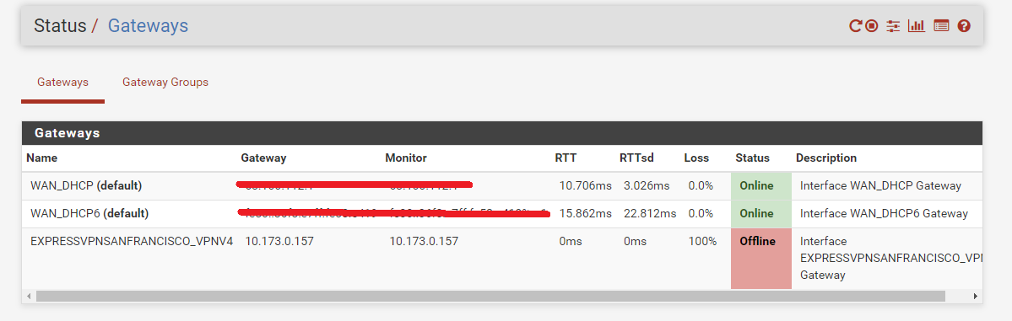Click the Status breadcrumb link
The image size is (1012, 321).
click(x=60, y=26)
